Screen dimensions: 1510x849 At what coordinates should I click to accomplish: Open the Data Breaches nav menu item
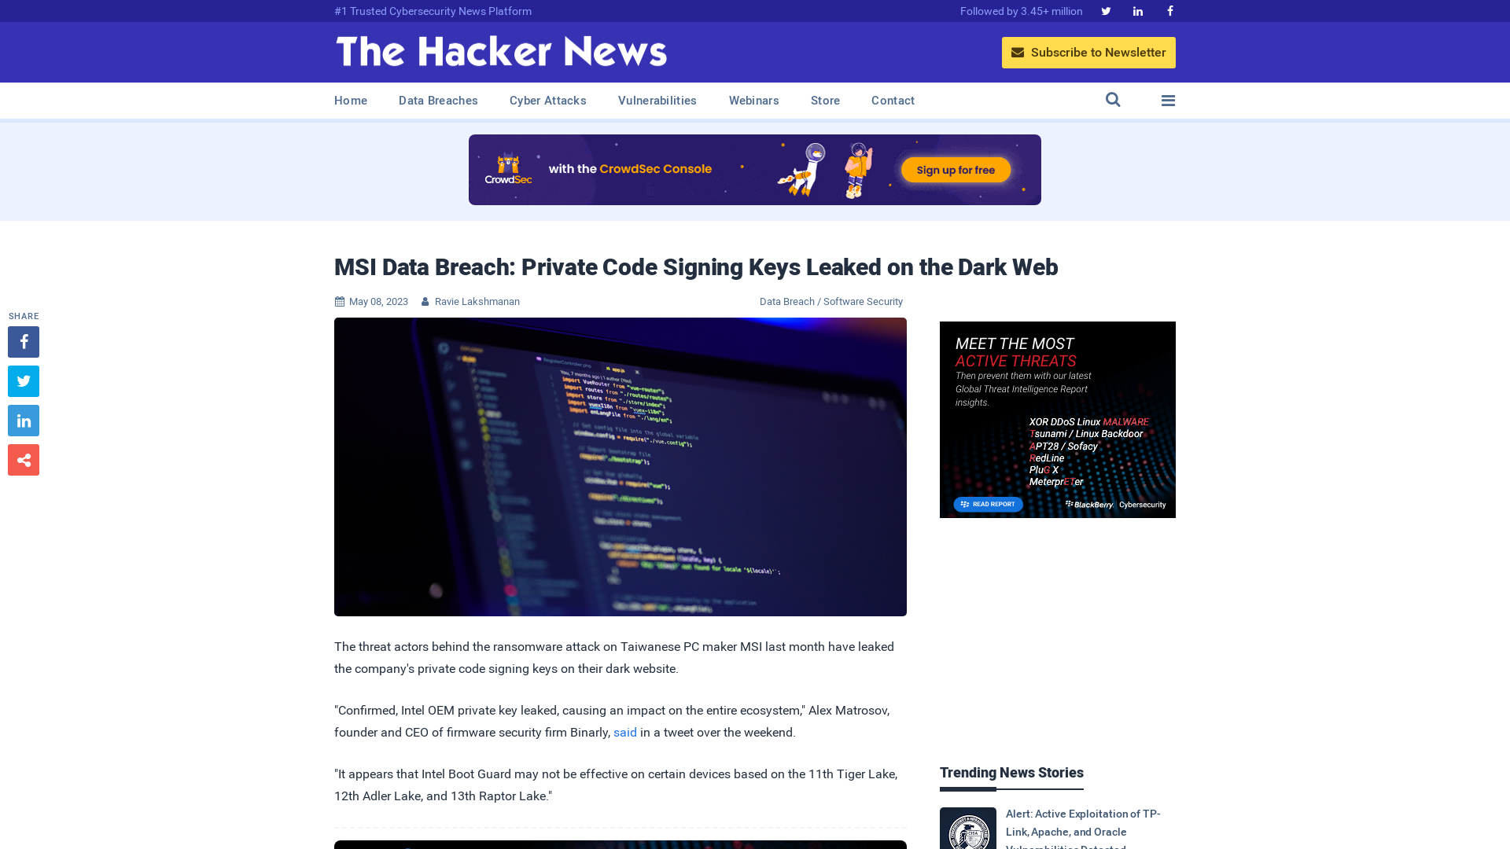pyautogui.click(x=437, y=101)
